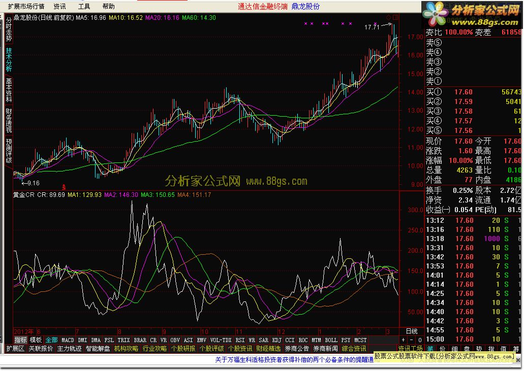
Task: Open the 扩展市场行情 menu
Action: (x=26, y=6)
